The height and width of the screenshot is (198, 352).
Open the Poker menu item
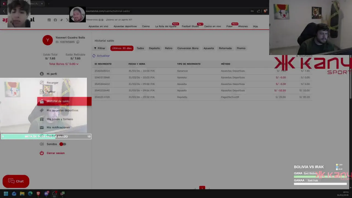pos(229,26)
